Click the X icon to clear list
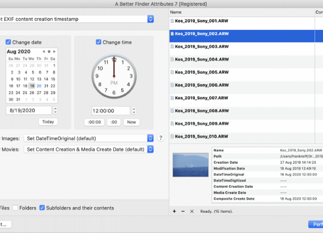 click(x=192, y=211)
